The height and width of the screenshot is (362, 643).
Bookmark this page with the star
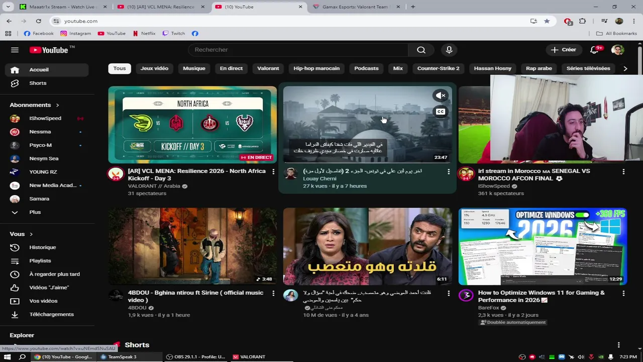(x=547, y=21)
